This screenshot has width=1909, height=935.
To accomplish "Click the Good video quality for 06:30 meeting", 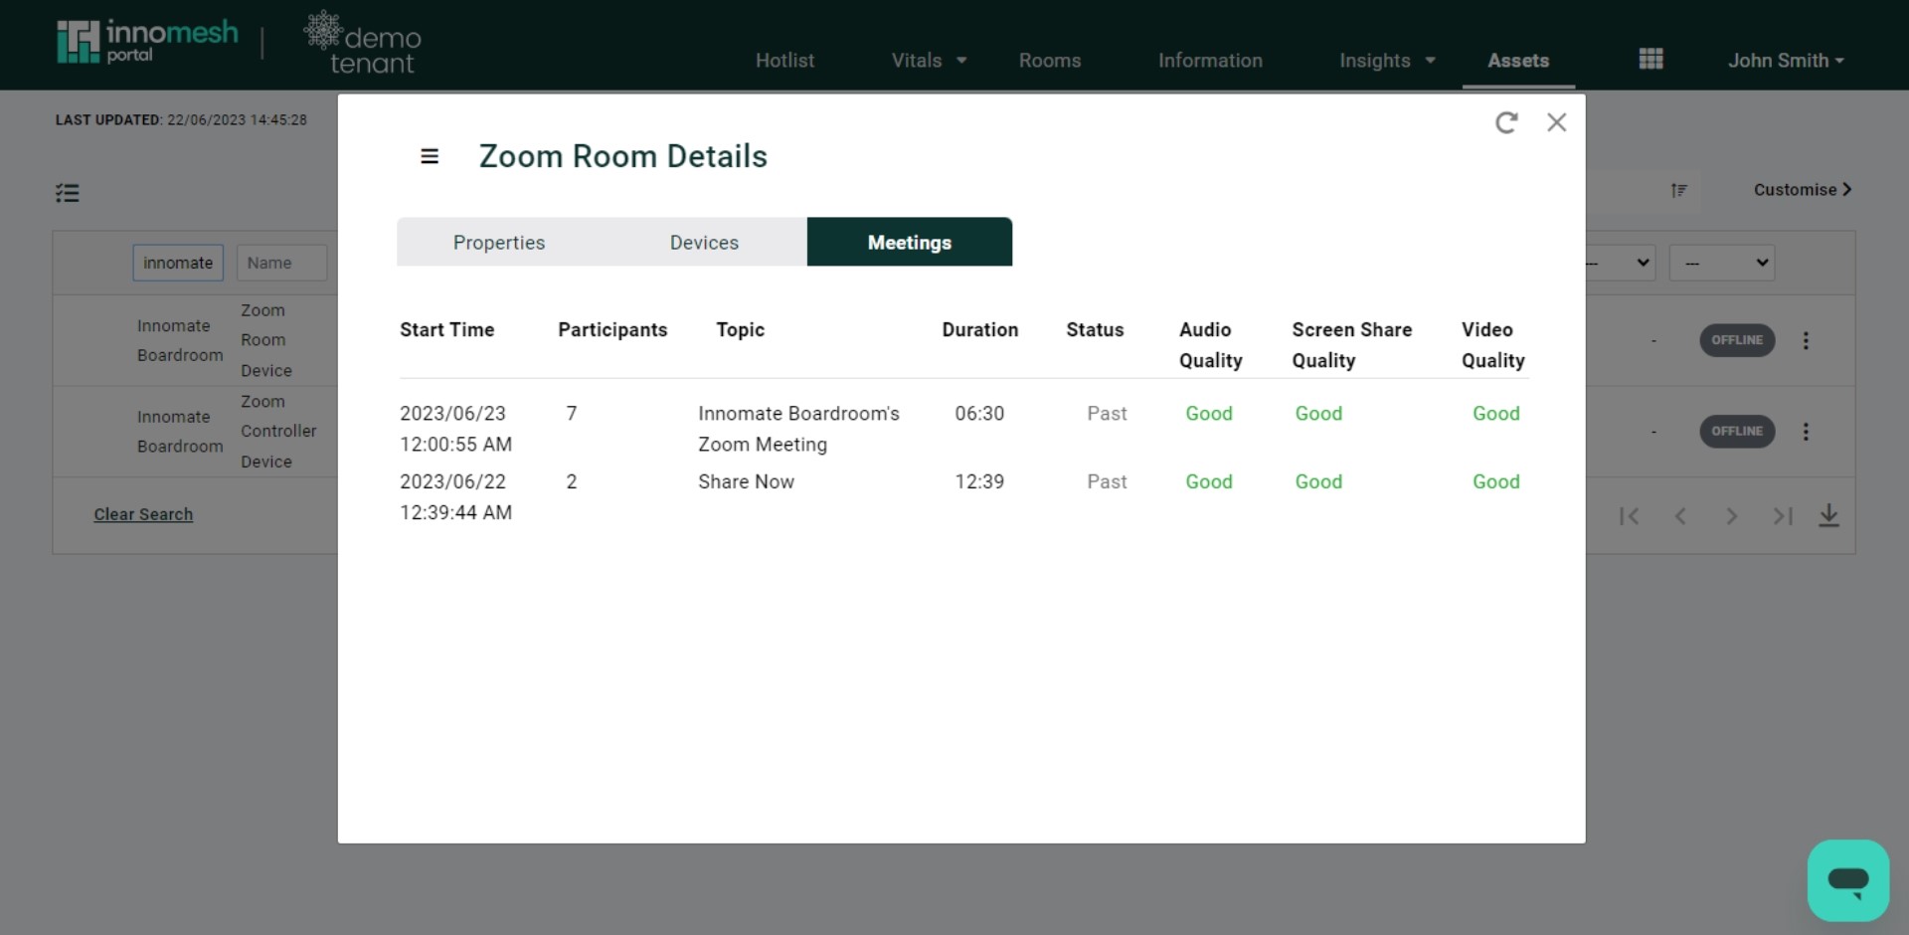I will [1496, 414].
